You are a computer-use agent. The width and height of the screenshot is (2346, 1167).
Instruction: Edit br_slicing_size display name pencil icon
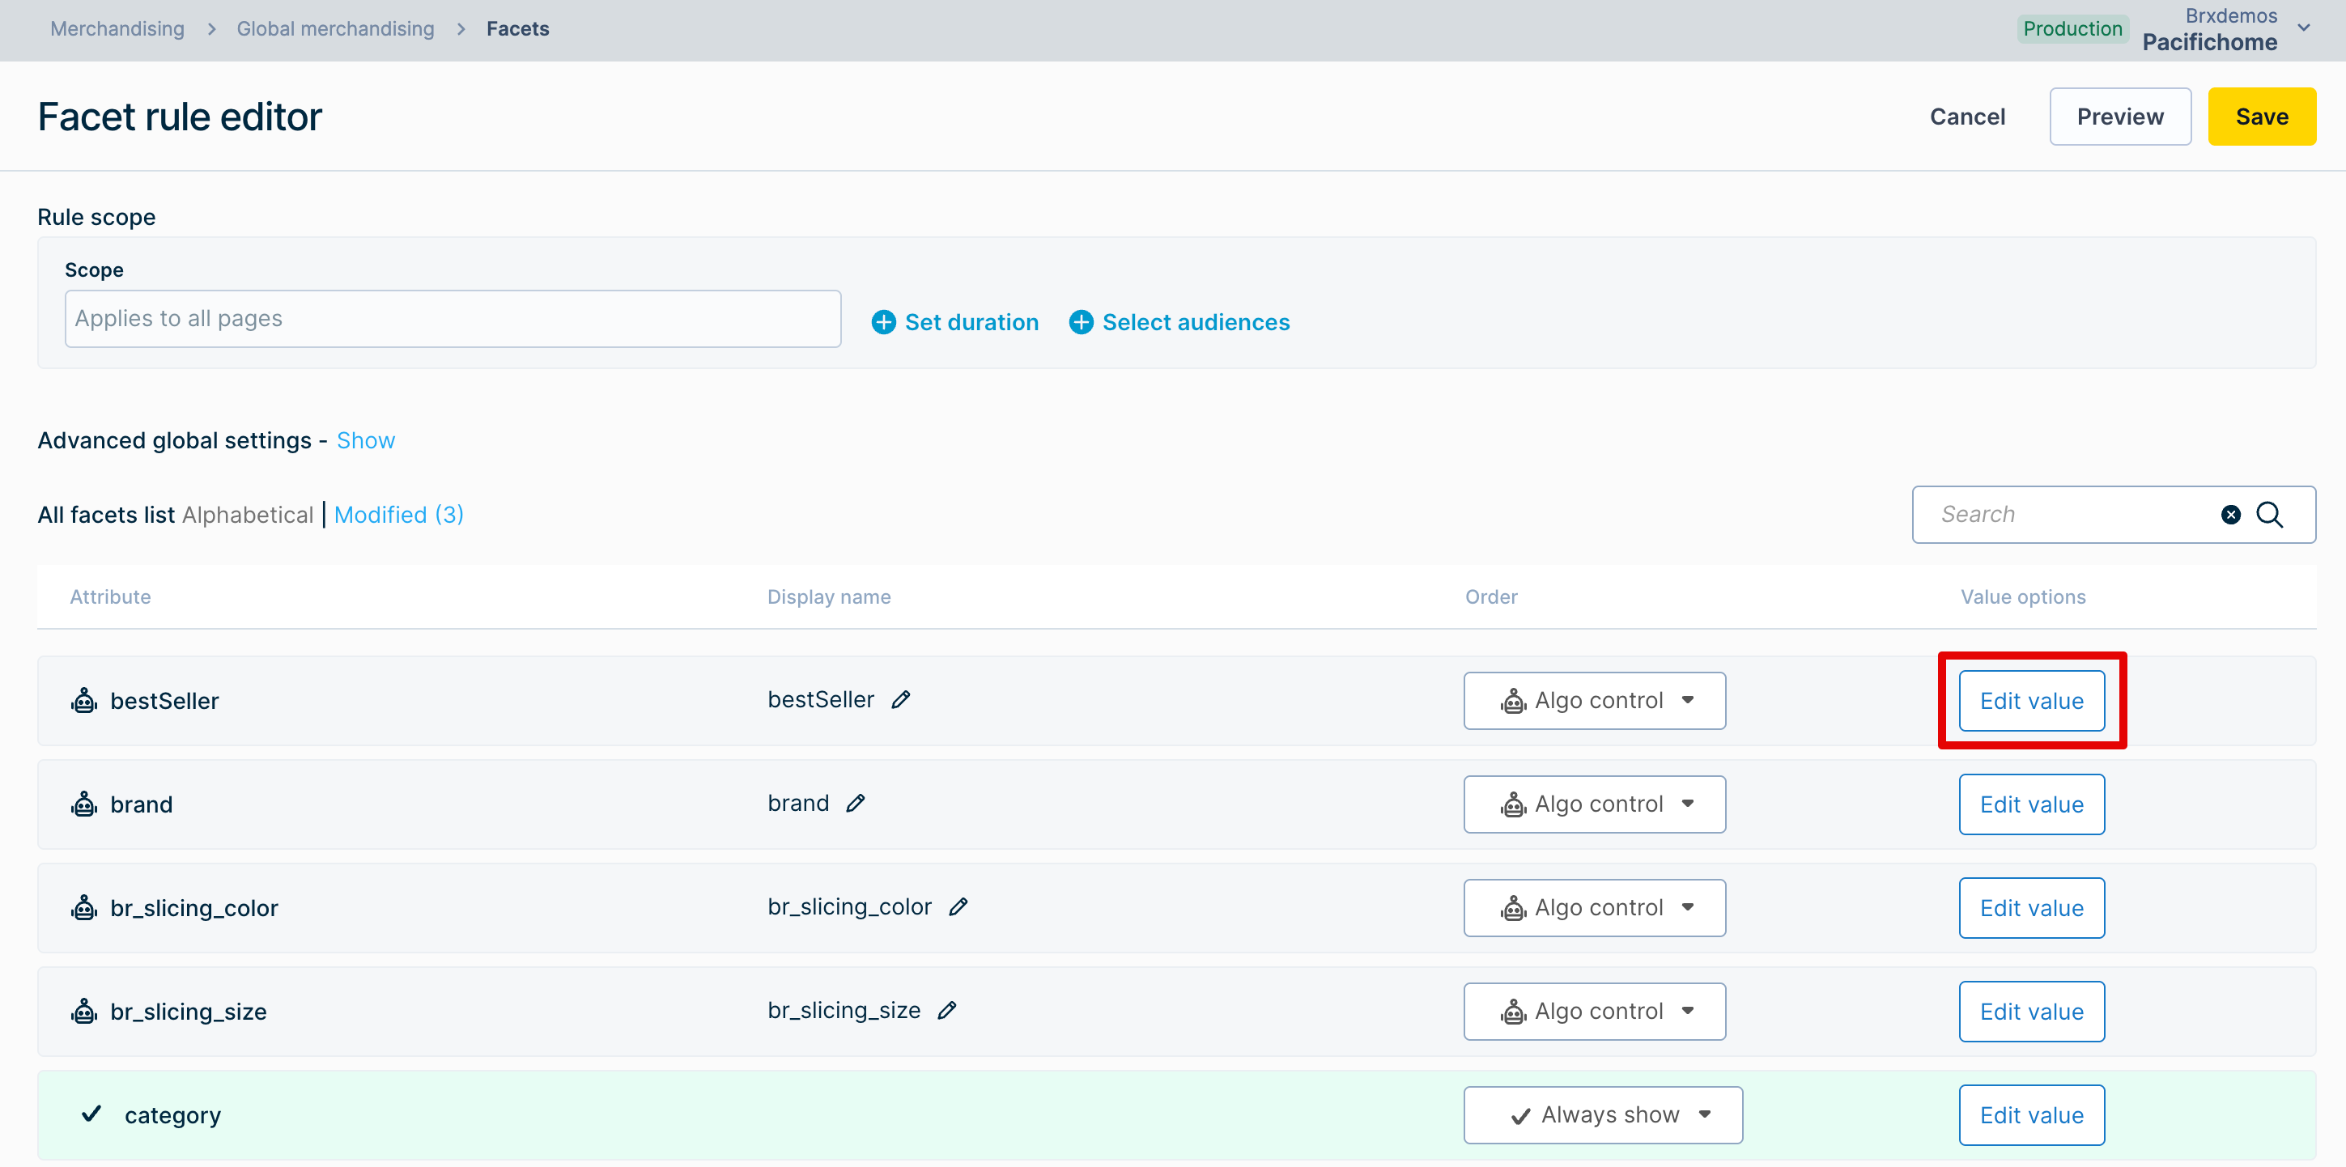tap(947, 1011)
